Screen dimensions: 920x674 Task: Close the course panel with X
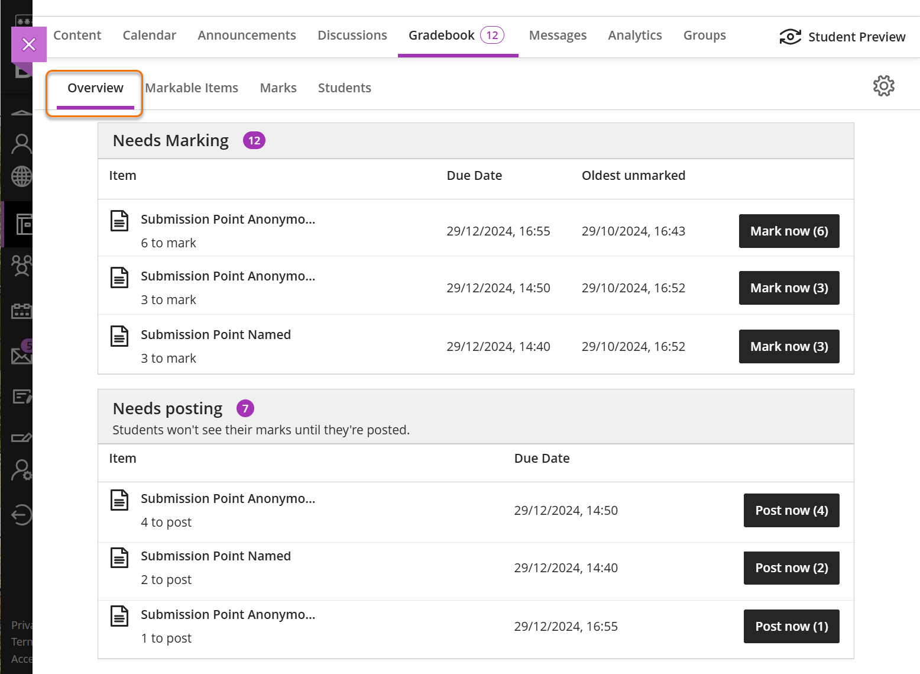pos(29,44)
